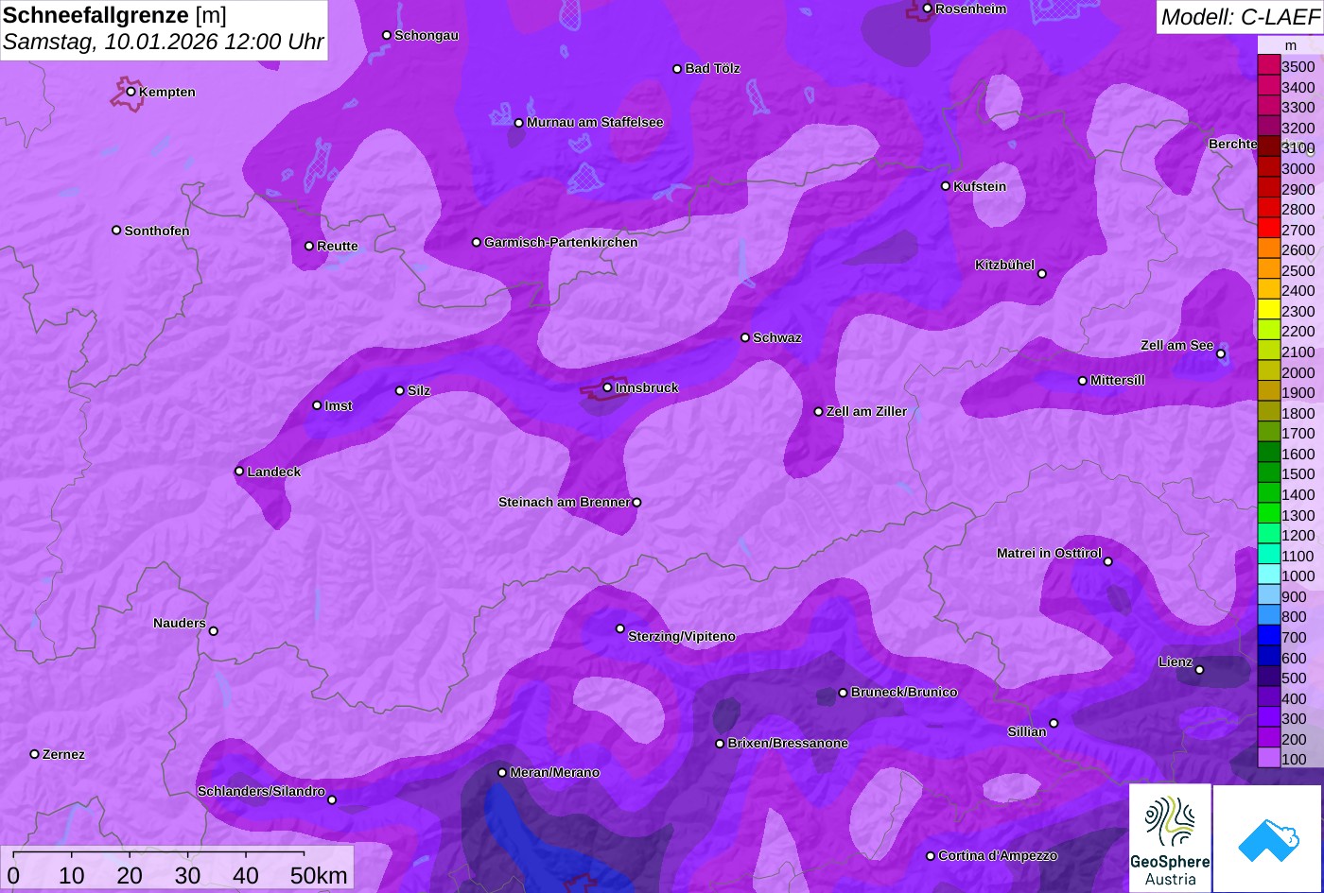The height and width of the screenshot is (893, 1324).
Task: Select the Kitzbühel location dot
Action: click(x=1041, y=274)
